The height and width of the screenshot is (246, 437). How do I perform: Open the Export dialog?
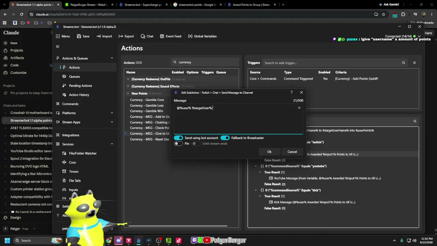[x=126, y=36]
